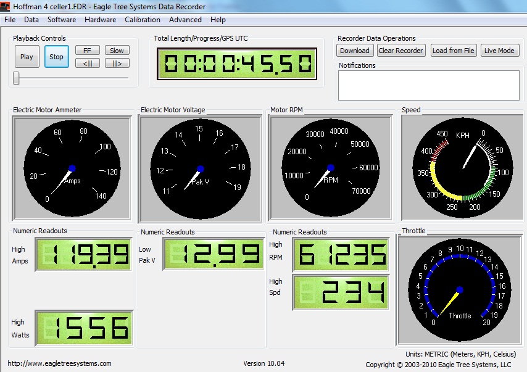Click the 'Total Length/Progress/GPS UTC' label
Screen dimensions: 527x372
point(201,38)
